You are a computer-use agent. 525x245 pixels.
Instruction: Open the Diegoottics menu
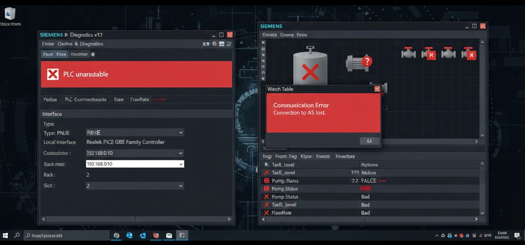click(x=91, y=44)
